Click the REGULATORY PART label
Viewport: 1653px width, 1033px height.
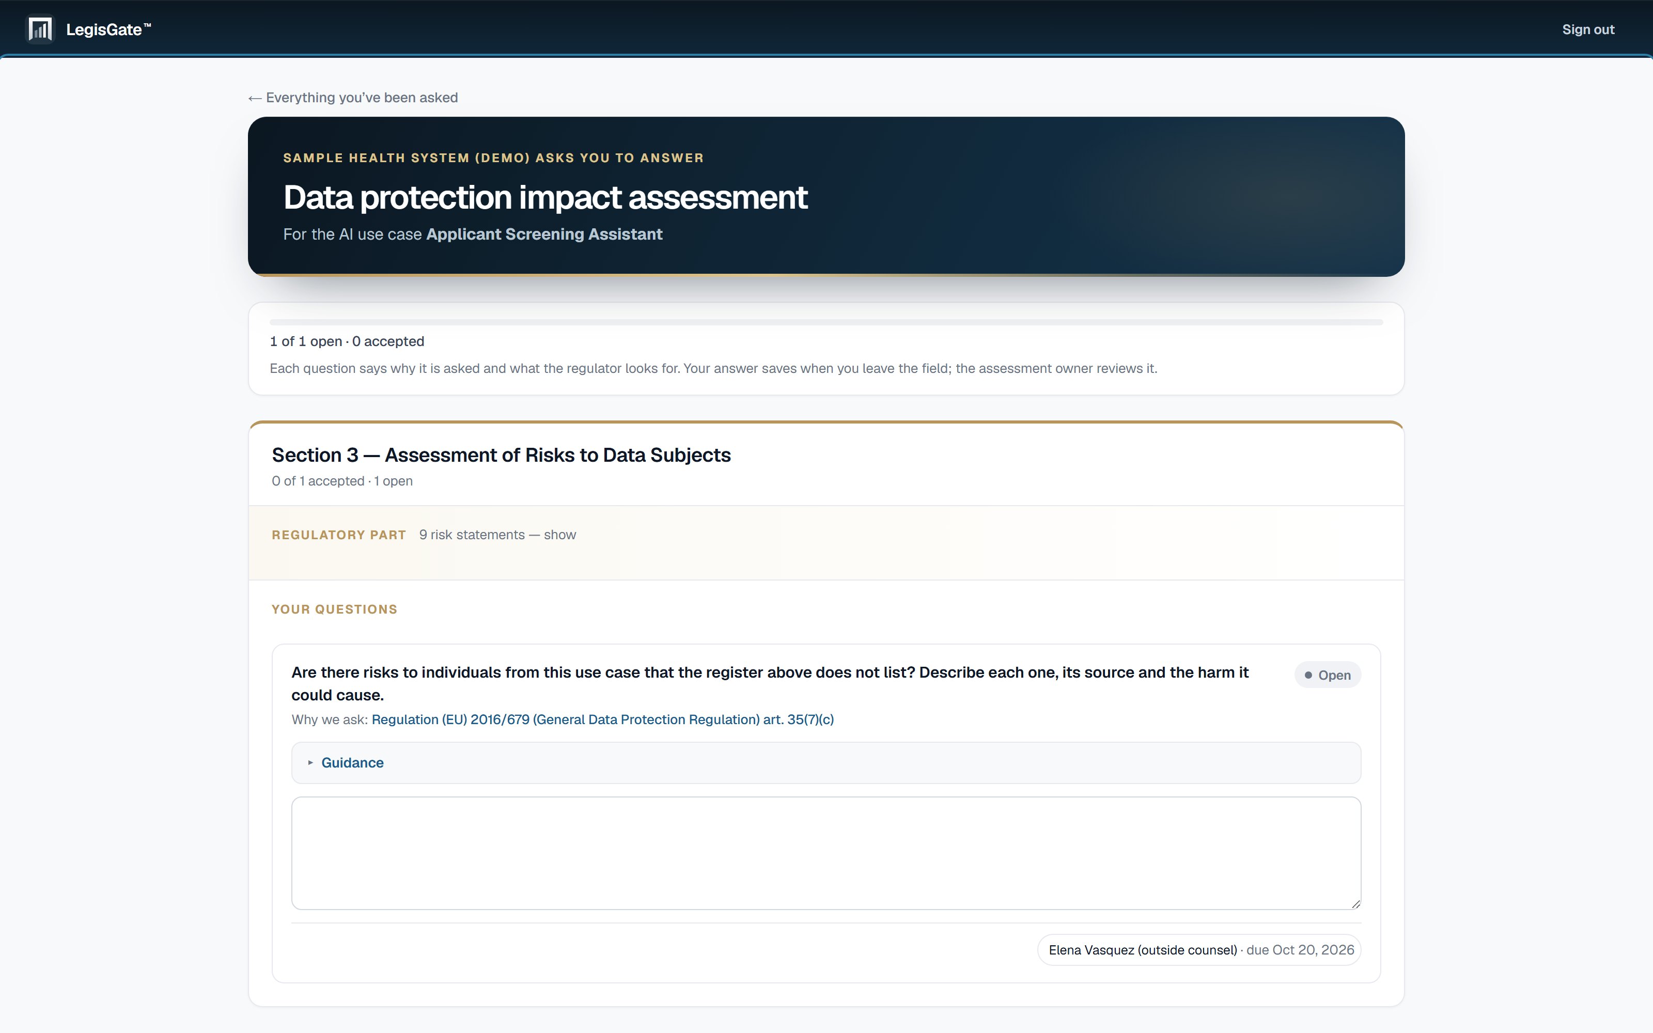click(x=339, y=535)
